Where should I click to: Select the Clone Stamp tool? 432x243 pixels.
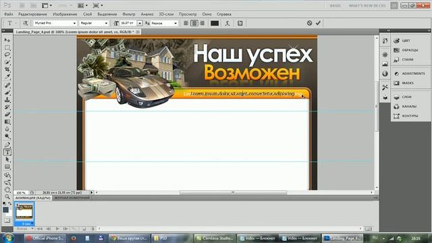[7, 100]
